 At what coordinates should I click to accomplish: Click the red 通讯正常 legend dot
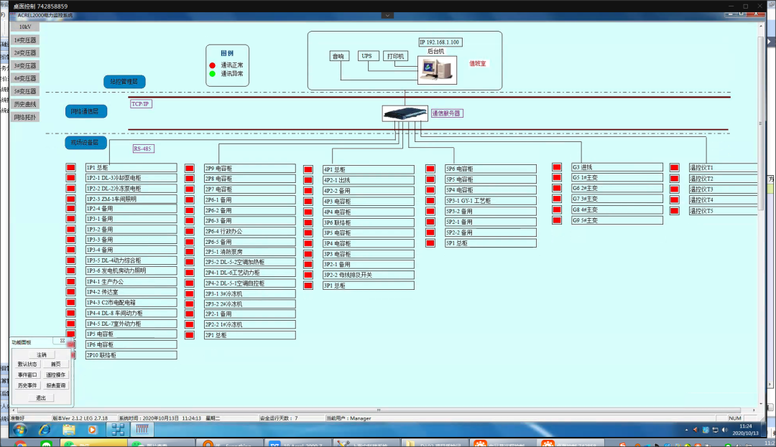[212, 64]
